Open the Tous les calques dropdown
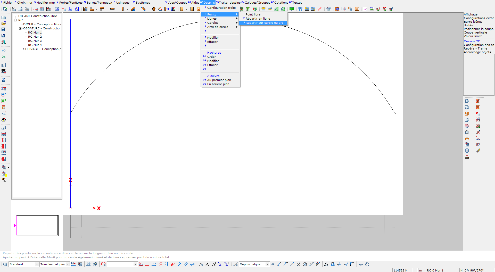The image size is (495, 272). (x=68, y=264)
